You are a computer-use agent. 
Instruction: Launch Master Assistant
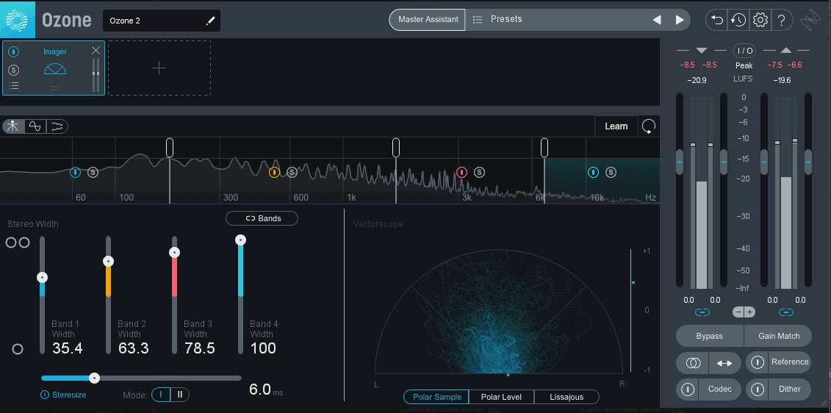tap(428, 20)
